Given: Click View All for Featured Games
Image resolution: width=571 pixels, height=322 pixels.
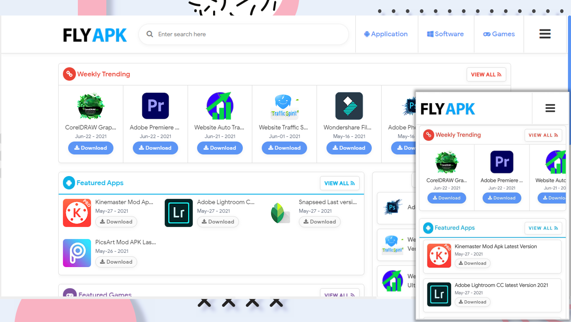Looking at the screenshot, I should point(340,293).
